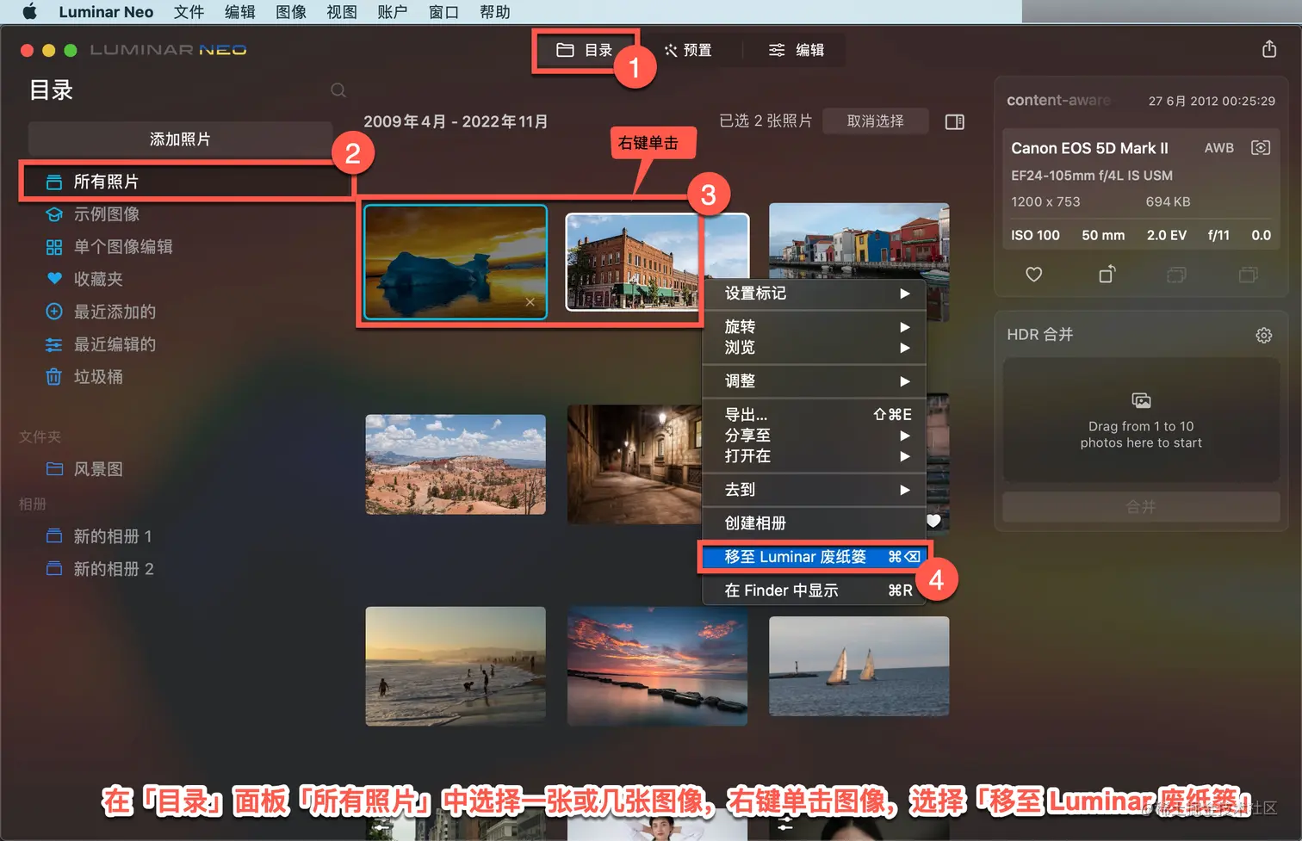Open the 窗口 menu in menu bar

(x=443, y=12)
